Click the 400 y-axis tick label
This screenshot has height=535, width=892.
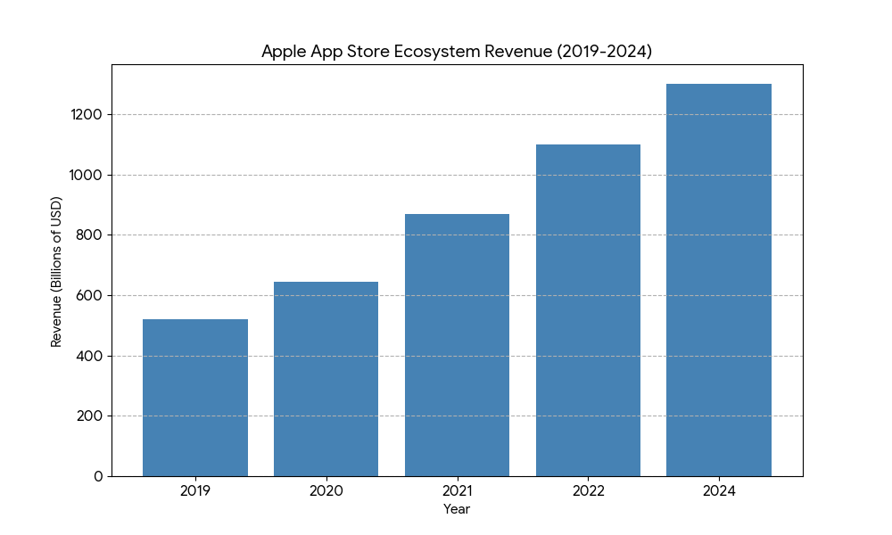click(x=92, y=356)
